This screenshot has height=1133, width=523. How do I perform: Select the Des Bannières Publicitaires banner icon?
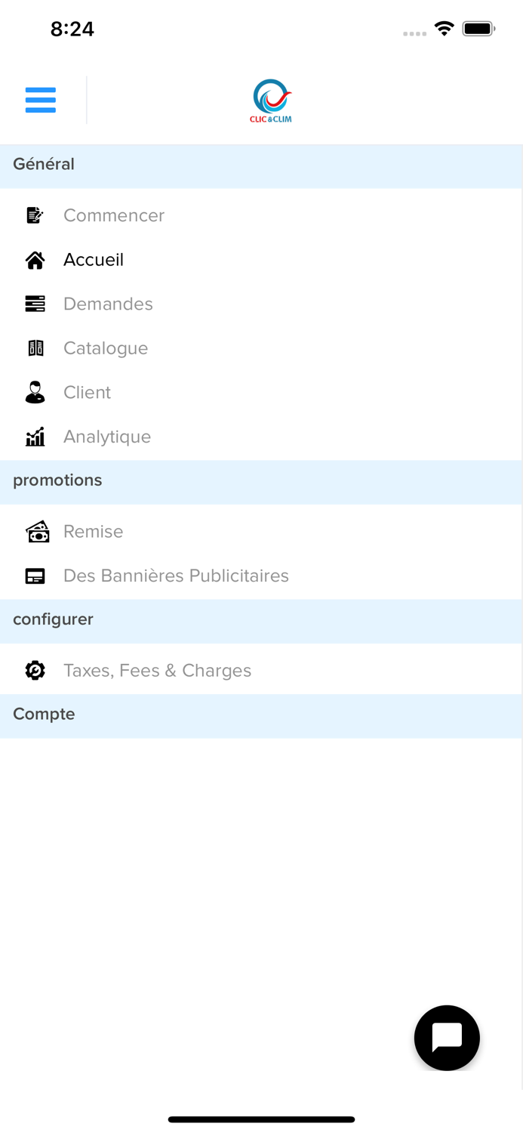tap(35, 576)
